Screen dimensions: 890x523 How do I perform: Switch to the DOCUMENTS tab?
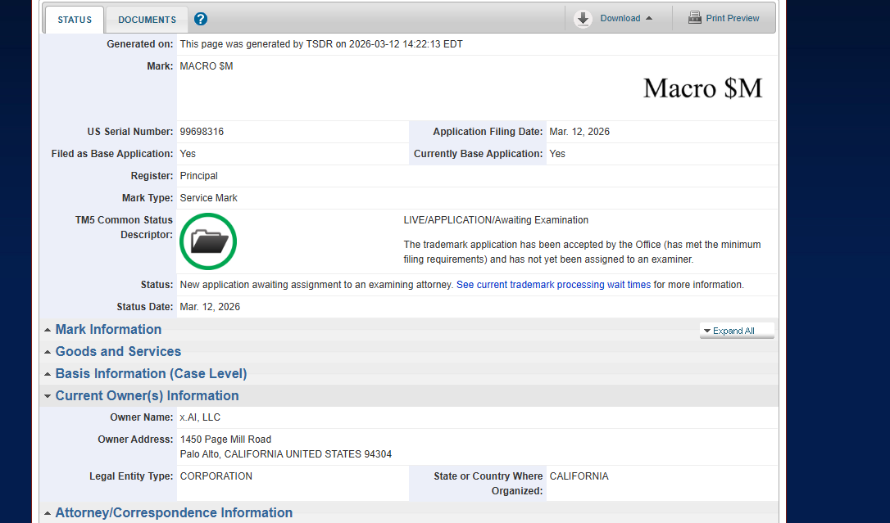tap(147, 20)
